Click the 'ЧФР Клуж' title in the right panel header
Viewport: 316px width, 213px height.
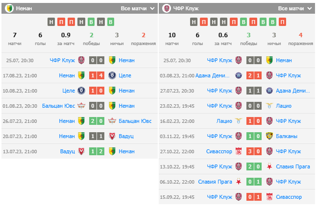186,8
